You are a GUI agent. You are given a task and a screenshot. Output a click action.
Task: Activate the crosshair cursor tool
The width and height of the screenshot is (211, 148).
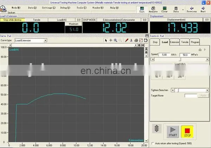[111, 40]
